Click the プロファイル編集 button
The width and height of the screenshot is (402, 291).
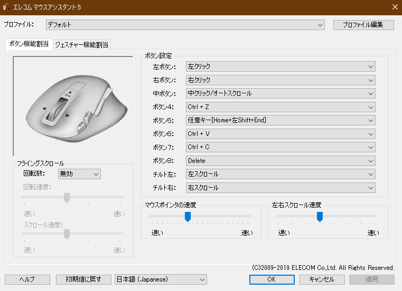pyautogui.click(x=363, y=25)
